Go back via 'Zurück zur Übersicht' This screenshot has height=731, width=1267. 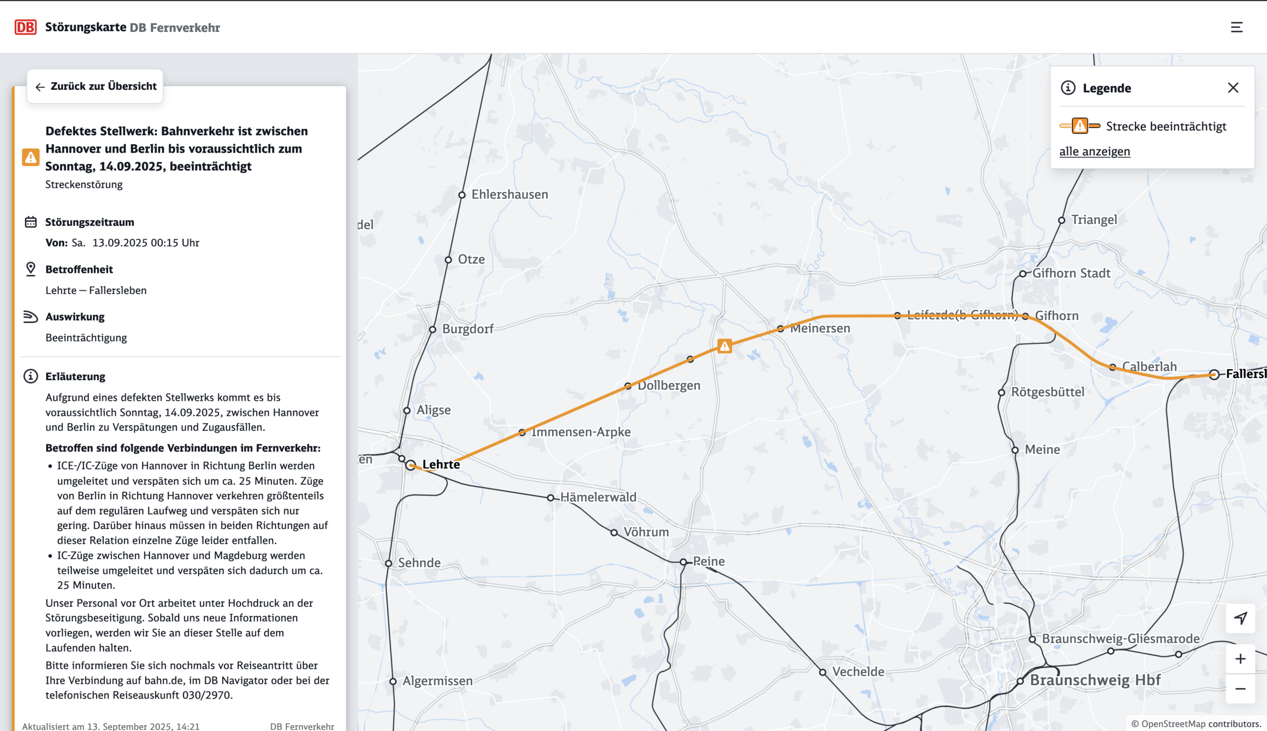(95, 87)
